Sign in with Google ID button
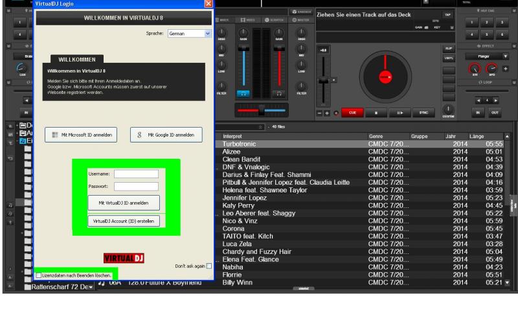Screen dimensions: 518x324 pyautogui.click(x=166, y=135)
